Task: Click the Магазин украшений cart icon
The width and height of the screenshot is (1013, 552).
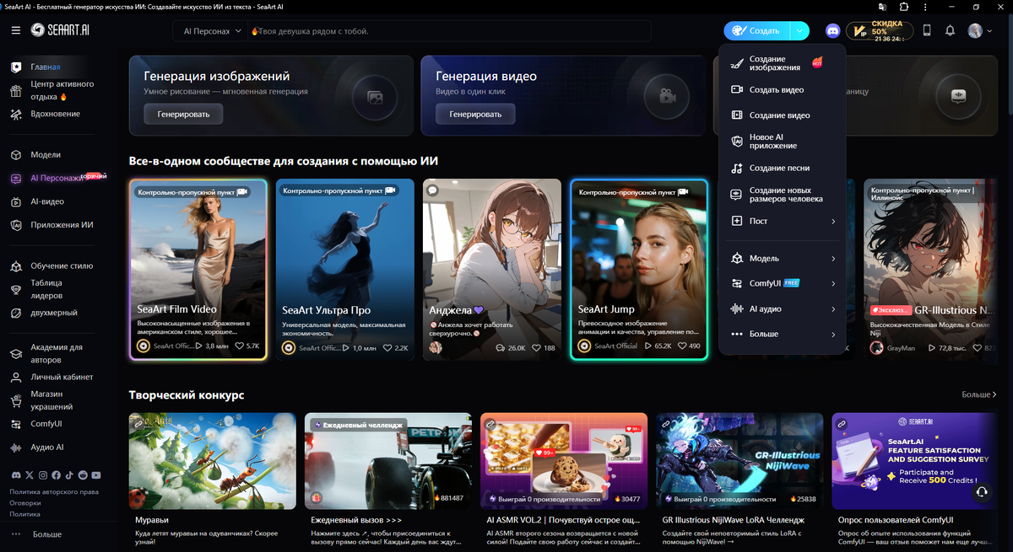Action: pyautogui.click(x=15, y=400)
